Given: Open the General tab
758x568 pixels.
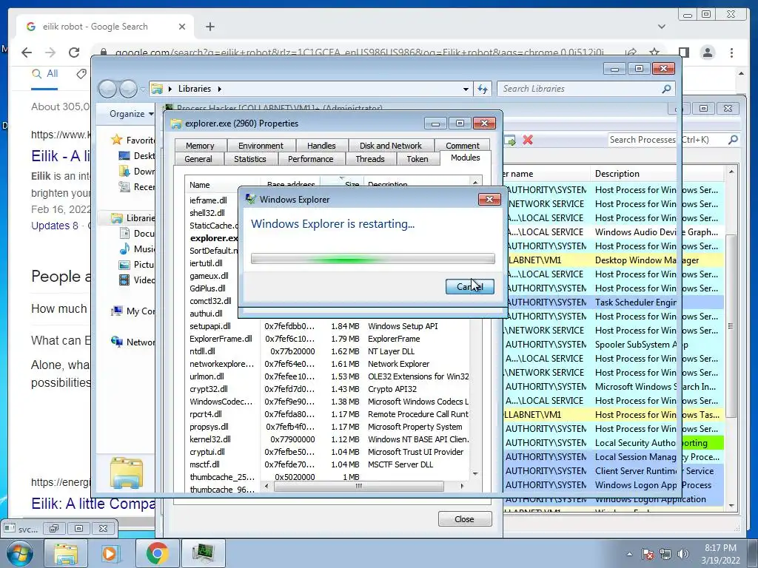Looking at the screenshot, I should tap(198, 159).
